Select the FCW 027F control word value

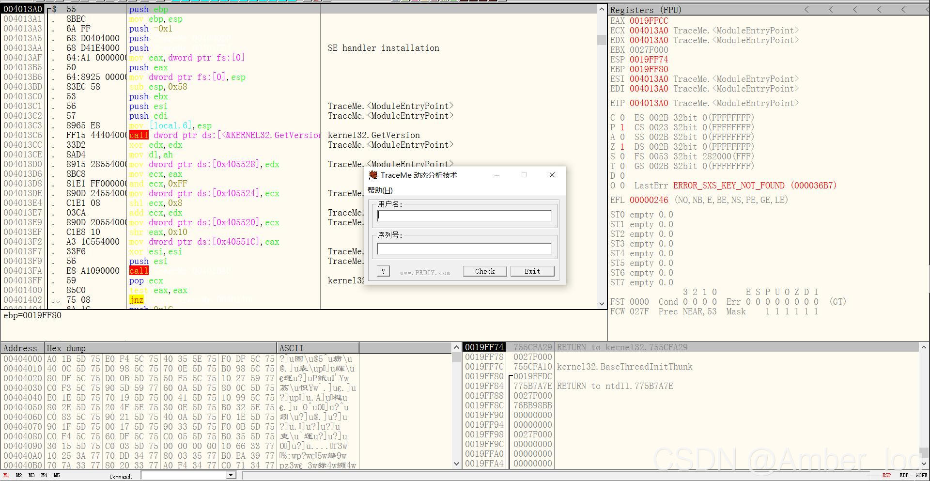(639, 311)
